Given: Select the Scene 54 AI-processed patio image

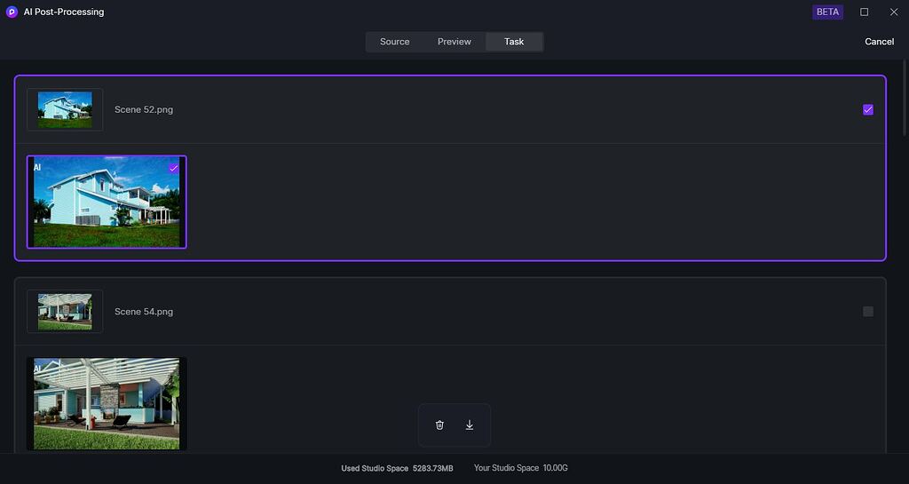Looking at the screenshot, I should 107,404.
